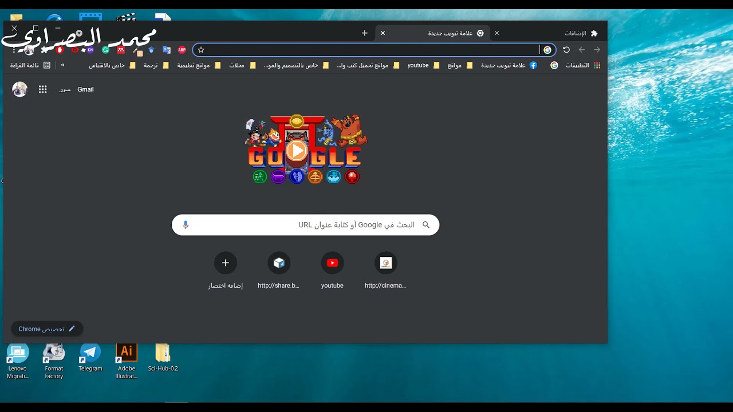This screenshot has height=412, width=733.
Task: Reload the current page
Action: point(566,50)
